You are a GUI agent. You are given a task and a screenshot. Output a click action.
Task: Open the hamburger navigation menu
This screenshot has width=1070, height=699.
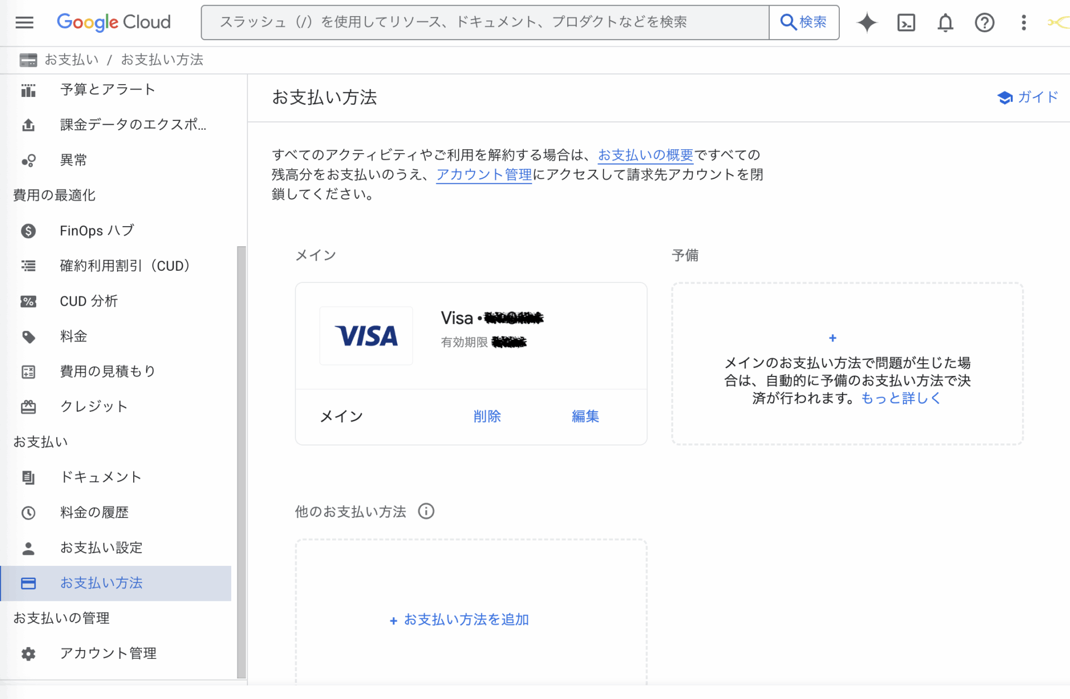(25, 22)
